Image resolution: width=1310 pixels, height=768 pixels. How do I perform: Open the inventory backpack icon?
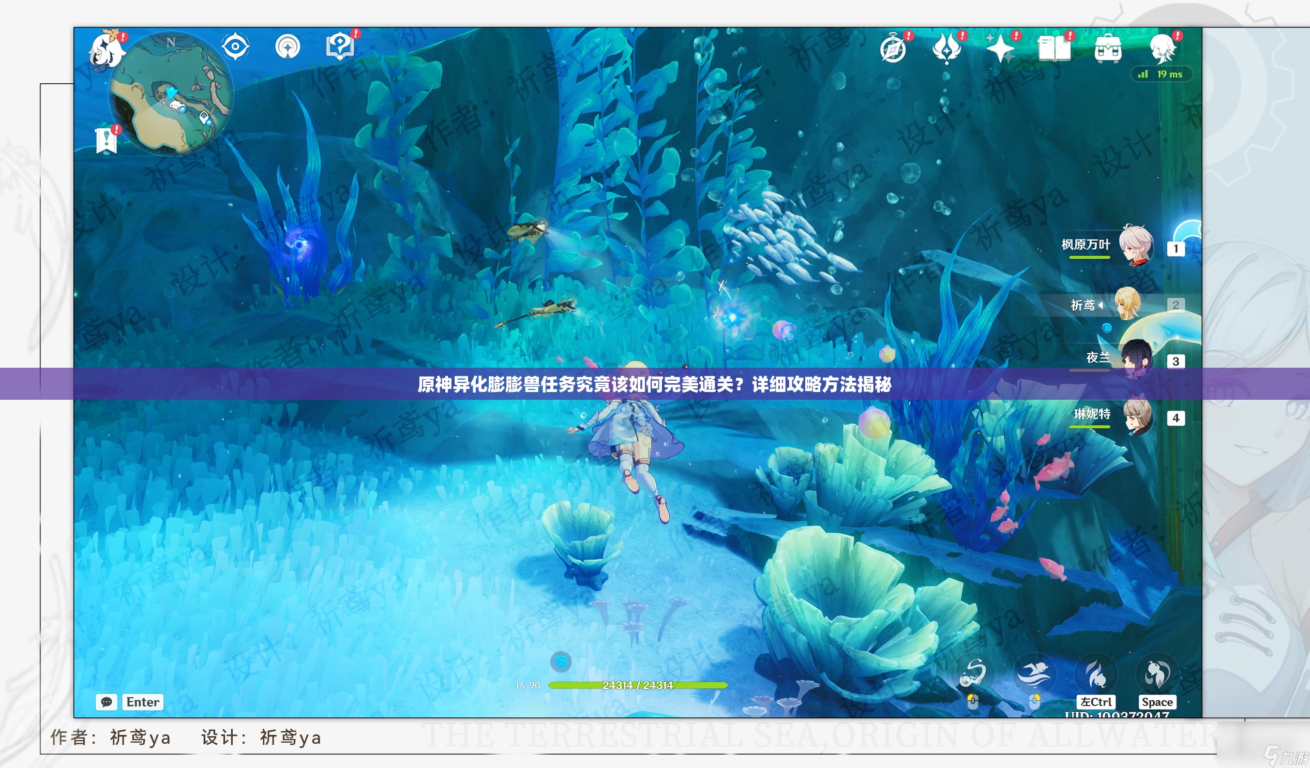pos(1108,49)
